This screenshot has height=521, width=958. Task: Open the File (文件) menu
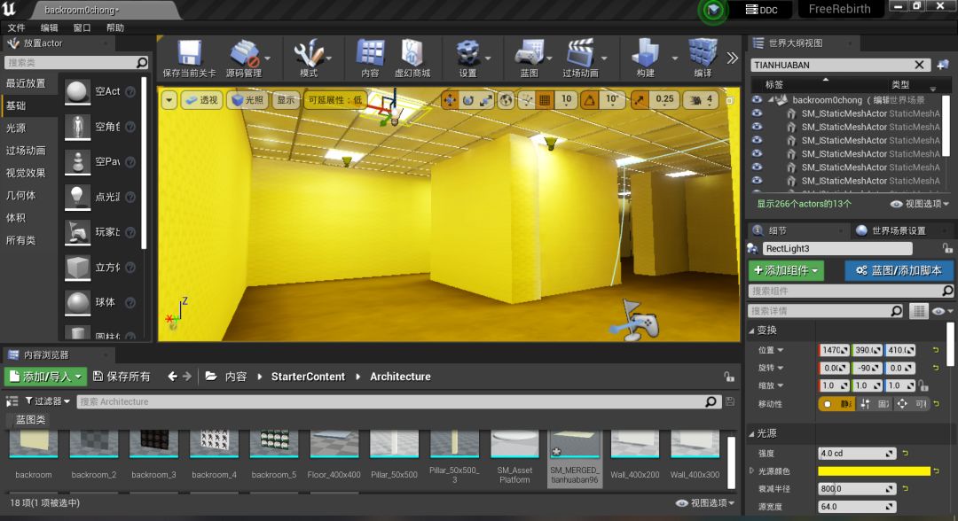pyautogui.click(x=17, y=27)
